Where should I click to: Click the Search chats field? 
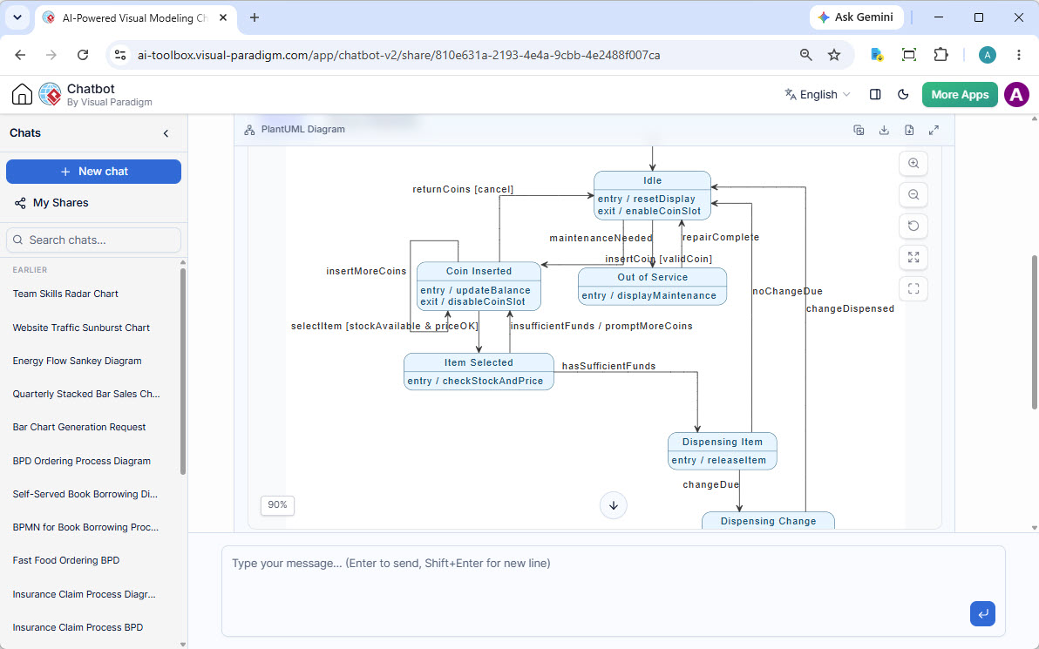[93, 240]
